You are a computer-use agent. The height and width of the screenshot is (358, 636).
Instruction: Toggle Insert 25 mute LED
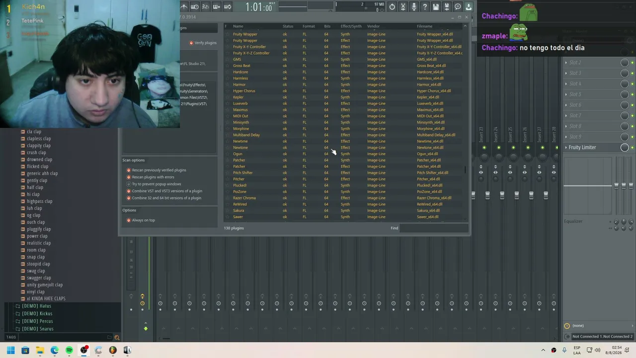coord(513,148)
